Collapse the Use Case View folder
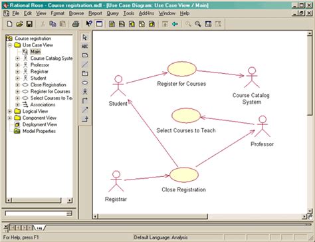 (x=10, y=45)
